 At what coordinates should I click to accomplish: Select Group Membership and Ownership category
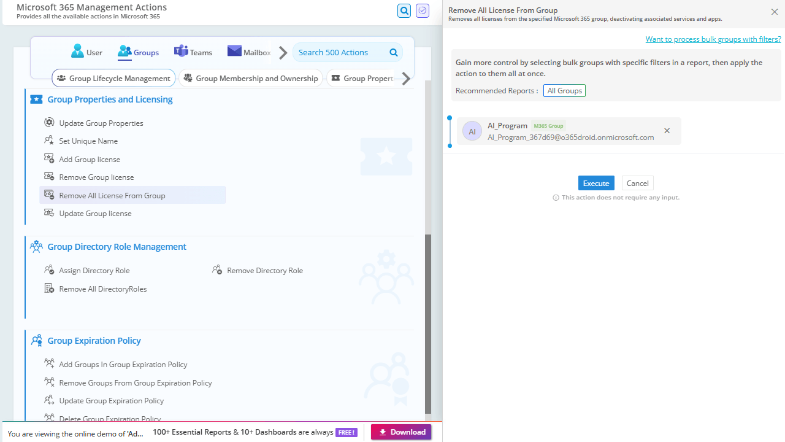click(x=250, y=78)
